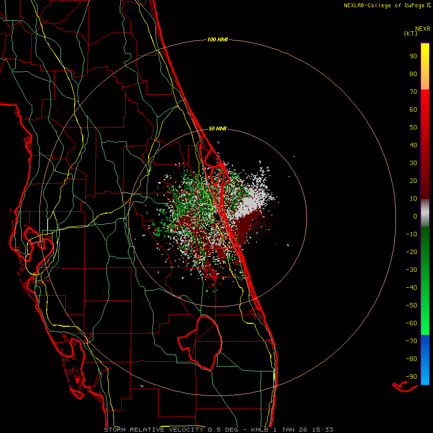Click the 90 value on the velocity scale
The image size is (433, 433).
(413, 56)
